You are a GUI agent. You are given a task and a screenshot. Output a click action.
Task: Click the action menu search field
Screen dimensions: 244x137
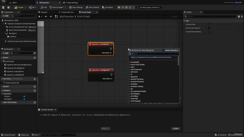pyautogui.click(x=154, y=54)
